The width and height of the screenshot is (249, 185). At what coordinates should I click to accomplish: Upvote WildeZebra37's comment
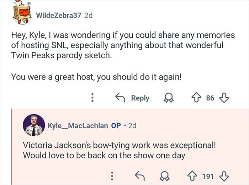[x=195, y=98]
